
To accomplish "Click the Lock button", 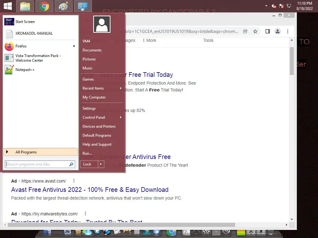I will (89, 164).
